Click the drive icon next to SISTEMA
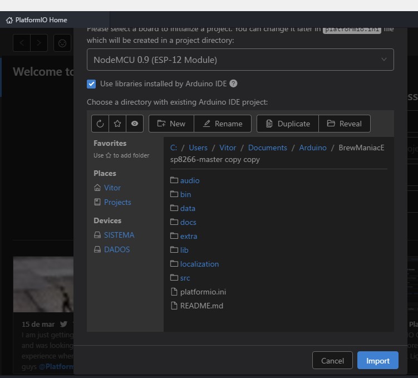This screenshot has height=378, width=418. (97, 235)
